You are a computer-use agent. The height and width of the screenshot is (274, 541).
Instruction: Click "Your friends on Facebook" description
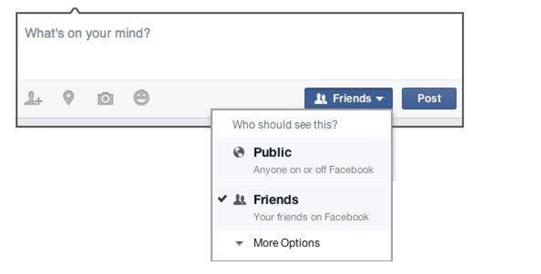tap(311, 217)
